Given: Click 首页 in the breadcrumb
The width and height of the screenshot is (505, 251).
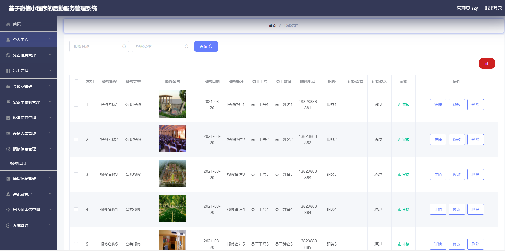Looking at the screenshot, I should tap(273, 26).
